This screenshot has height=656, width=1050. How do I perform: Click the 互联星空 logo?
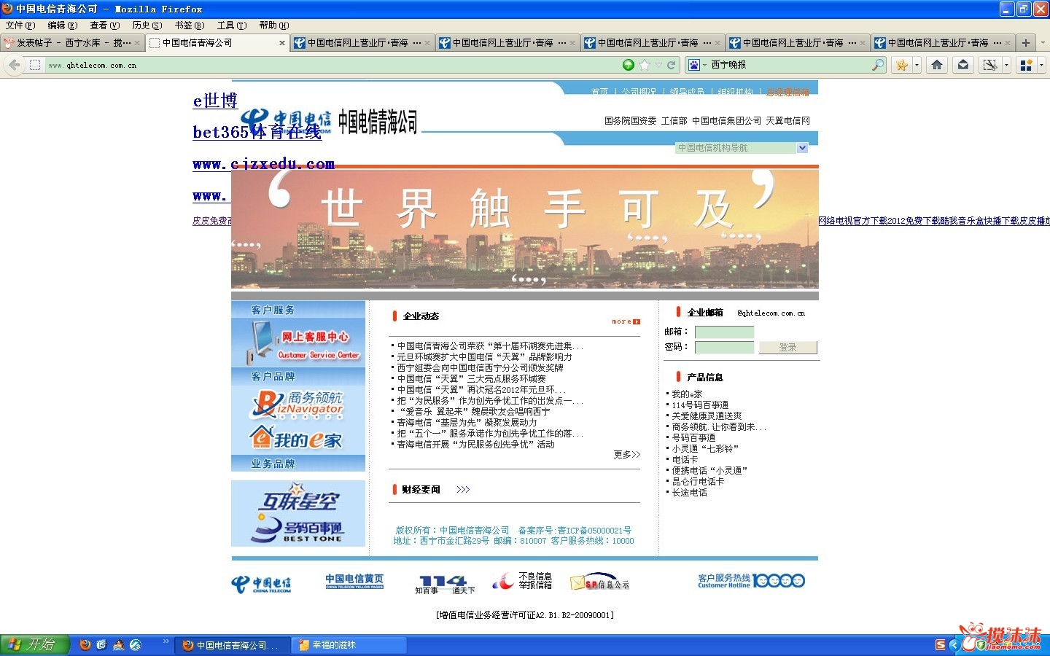(298, 499)
